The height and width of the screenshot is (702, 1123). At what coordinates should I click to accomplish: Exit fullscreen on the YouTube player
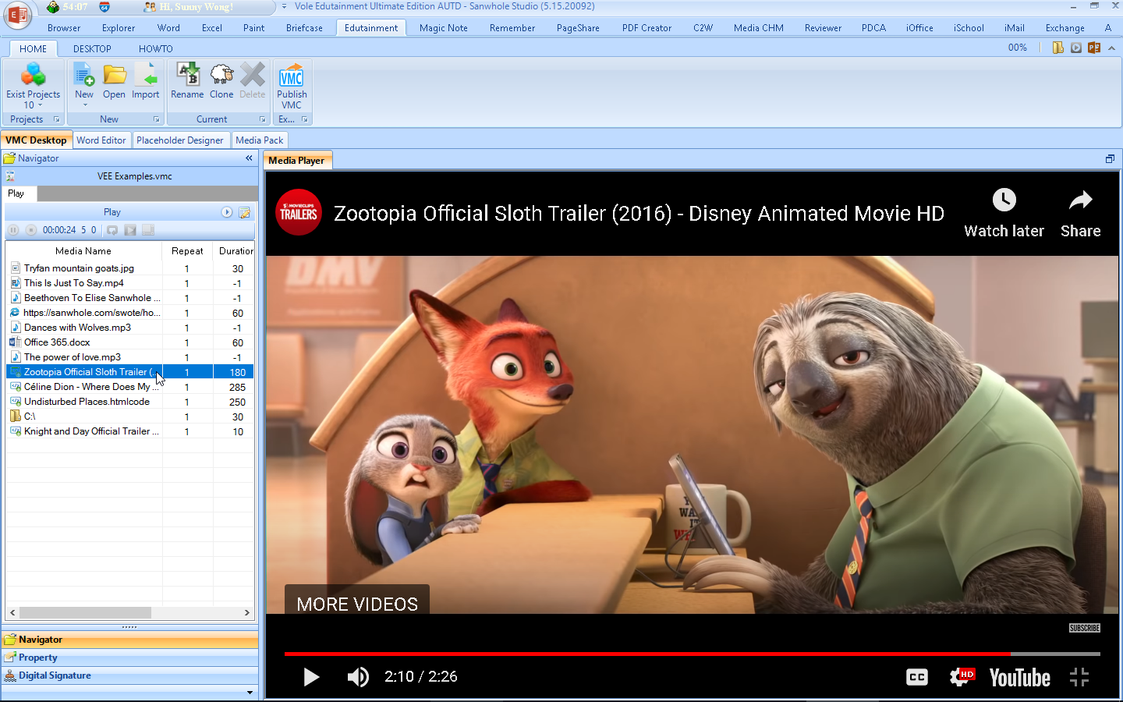point(1079,677)
